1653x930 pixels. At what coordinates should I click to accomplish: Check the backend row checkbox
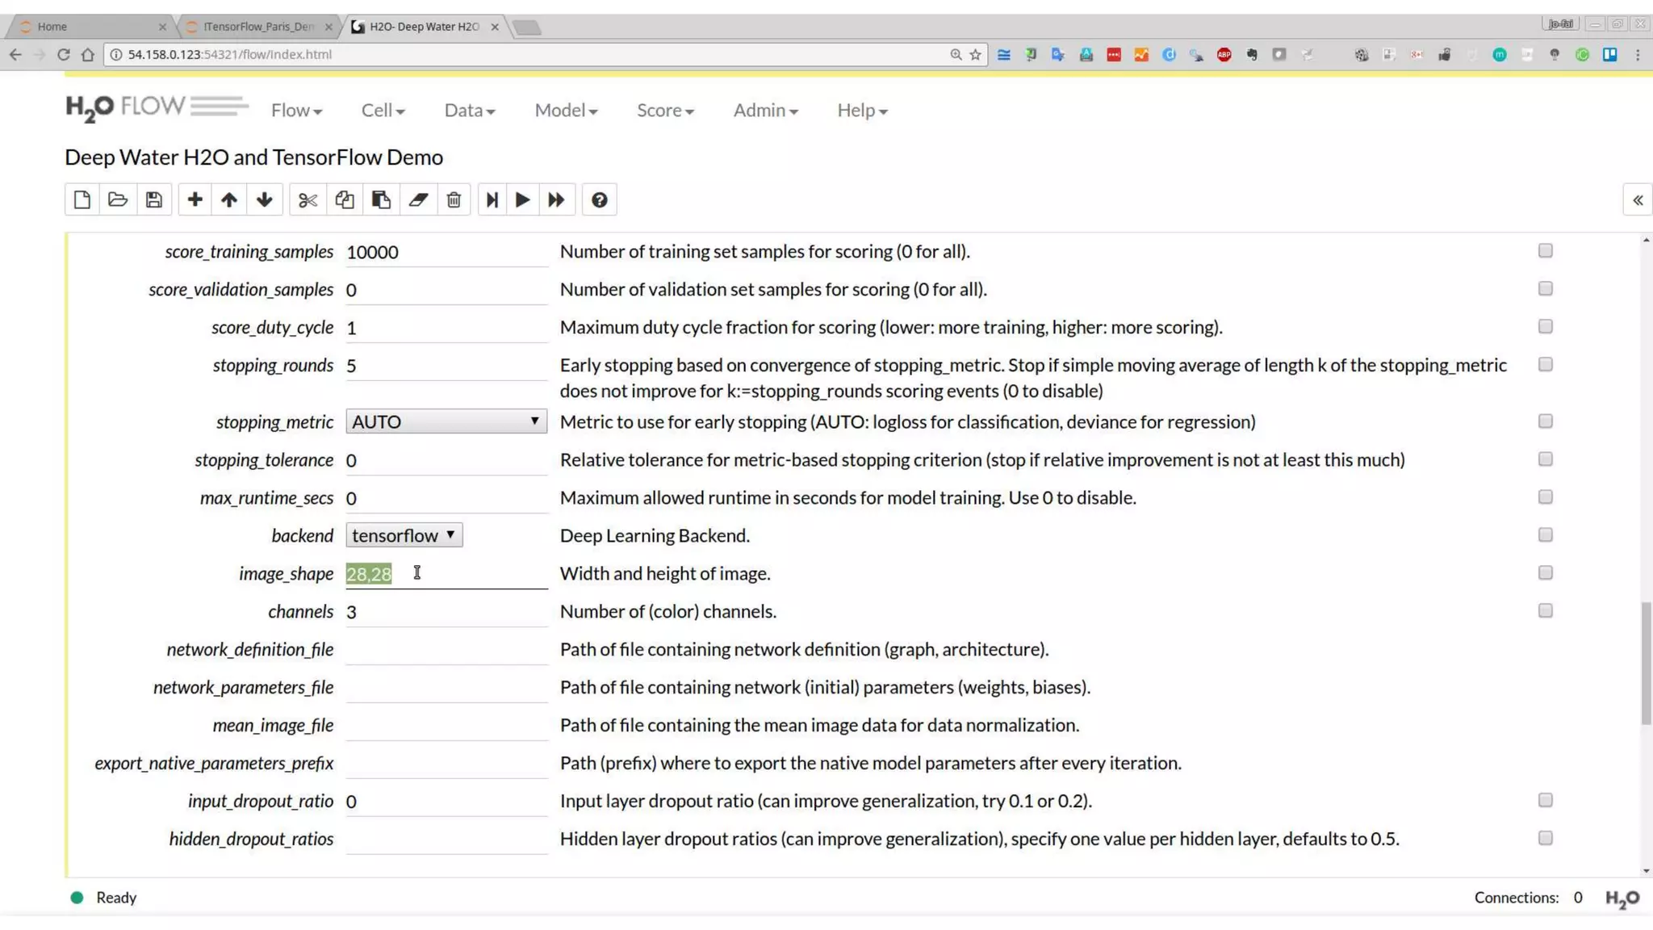pyautogui.click(x=1545, y=534)
